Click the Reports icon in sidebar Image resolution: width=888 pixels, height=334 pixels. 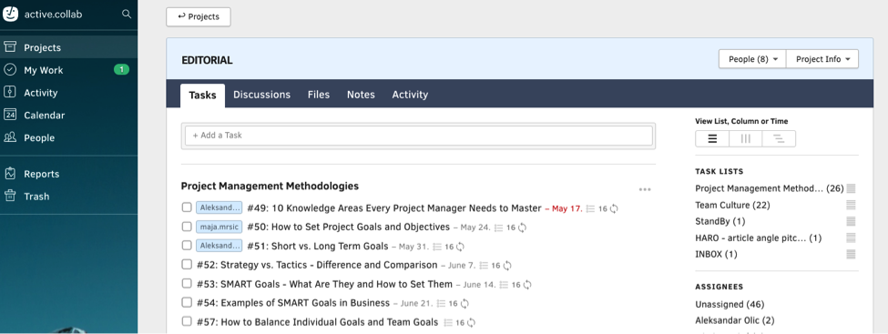[10, 174]
